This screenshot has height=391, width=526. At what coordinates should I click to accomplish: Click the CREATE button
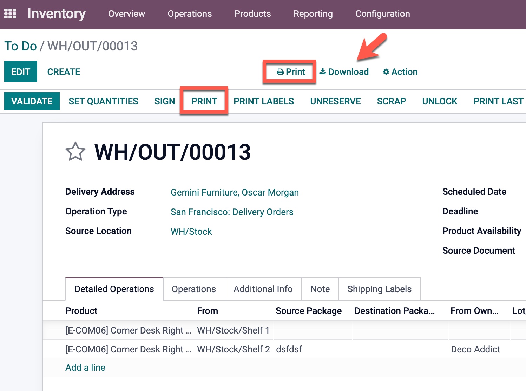tap(64, 72)
